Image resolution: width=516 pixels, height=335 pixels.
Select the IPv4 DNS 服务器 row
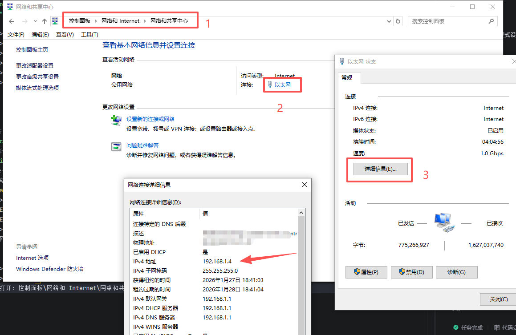214,318
